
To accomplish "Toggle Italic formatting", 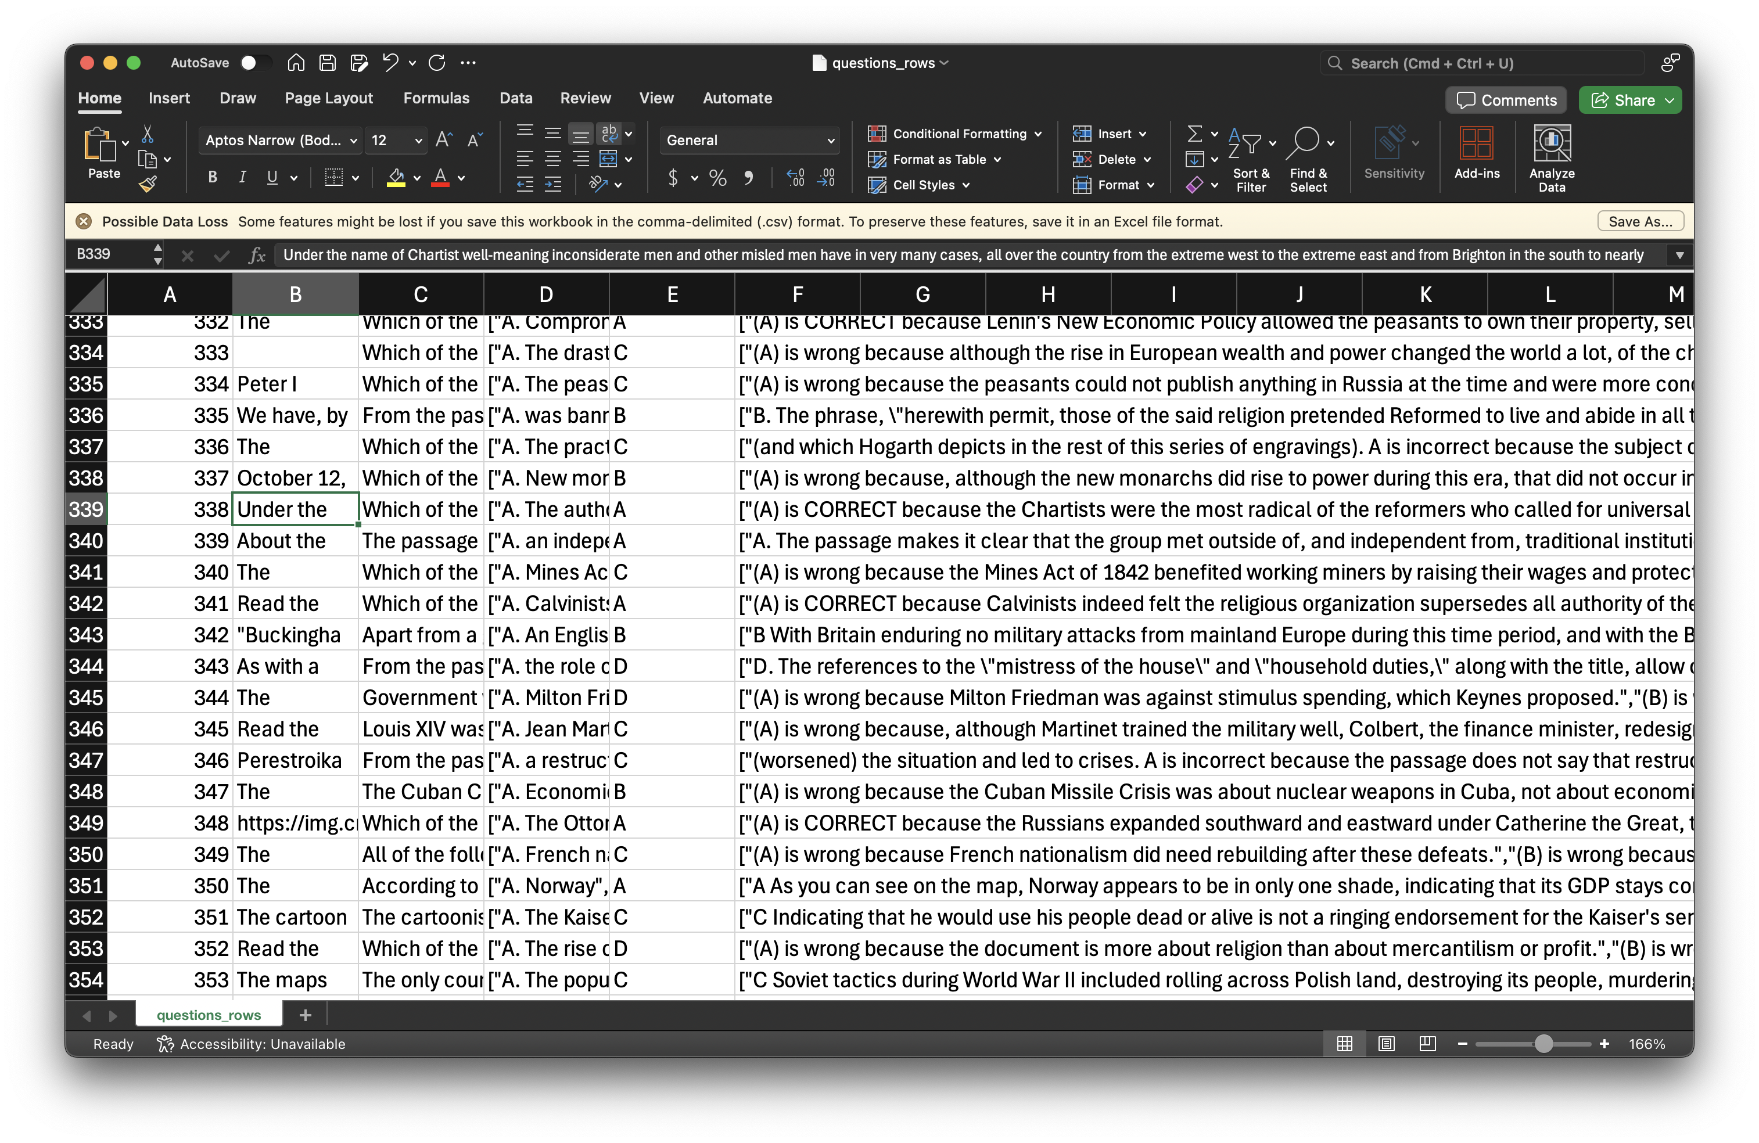I will click(242, 177).
